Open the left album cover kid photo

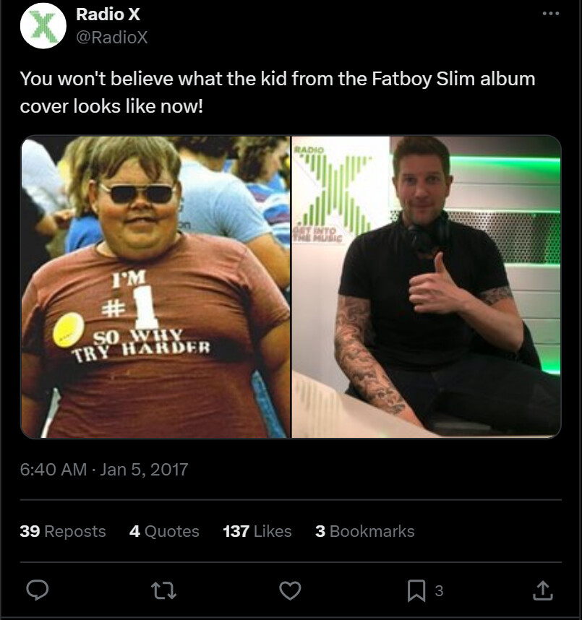(x=155, y=286)
